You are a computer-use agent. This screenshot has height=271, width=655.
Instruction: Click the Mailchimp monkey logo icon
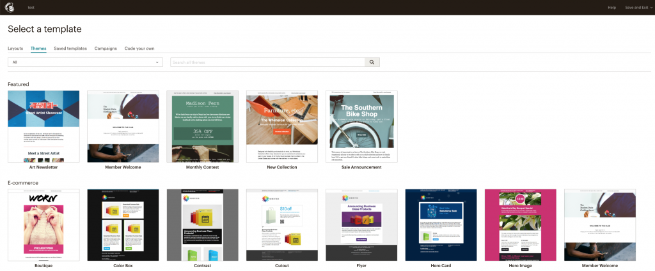click(11, 7)
